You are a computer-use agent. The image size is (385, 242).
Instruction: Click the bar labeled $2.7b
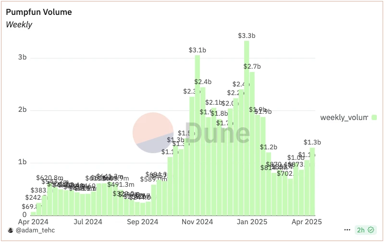(252, 144)
